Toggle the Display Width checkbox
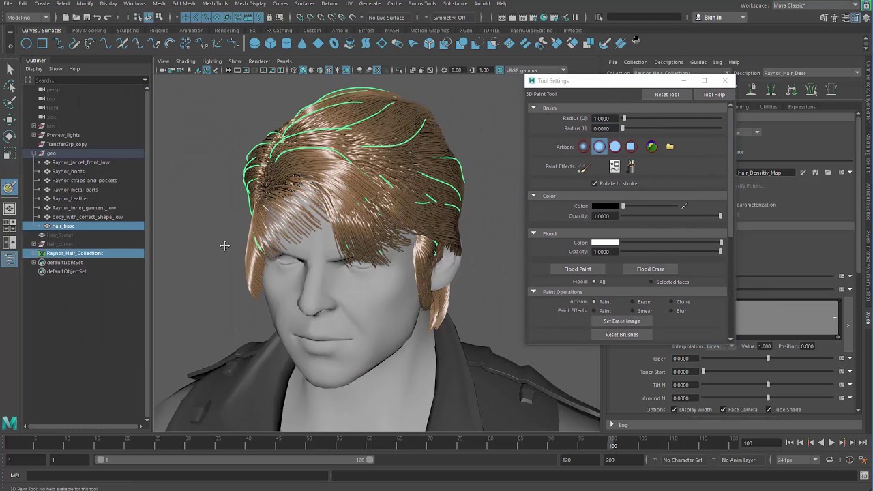Viewport: 873px width, 491px height. point(674,410)
